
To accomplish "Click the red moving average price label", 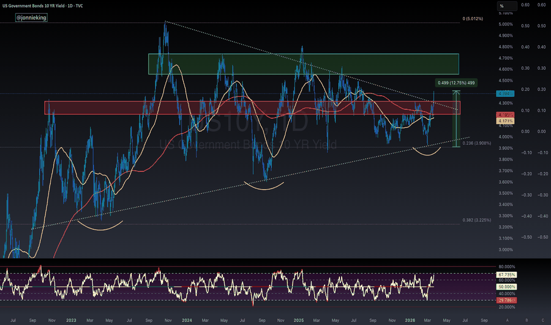I will 506,114.
